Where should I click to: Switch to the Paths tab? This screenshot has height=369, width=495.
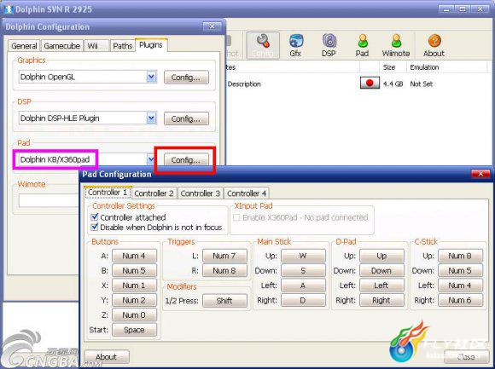tap(122, 46)
